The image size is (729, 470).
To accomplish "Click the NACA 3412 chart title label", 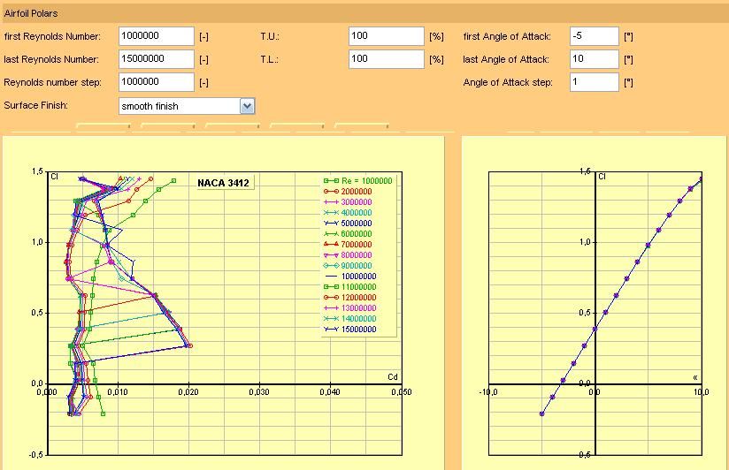I will coord(223,183).
